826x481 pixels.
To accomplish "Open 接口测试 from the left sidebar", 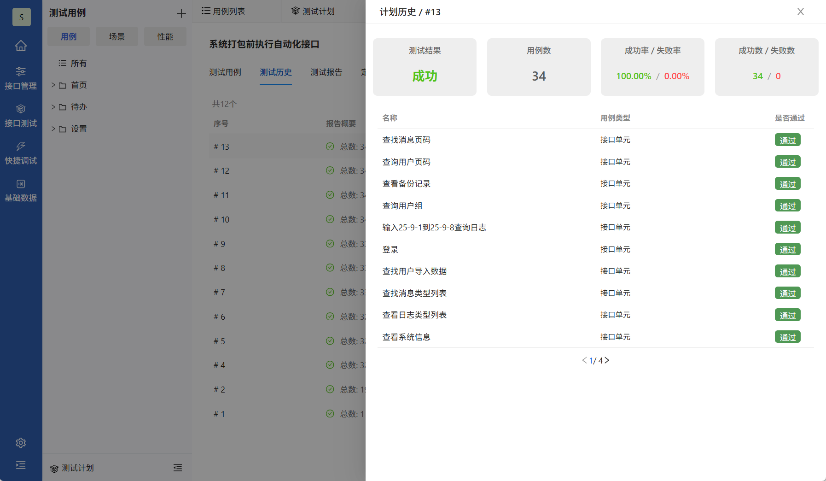I will coord(21,115).
